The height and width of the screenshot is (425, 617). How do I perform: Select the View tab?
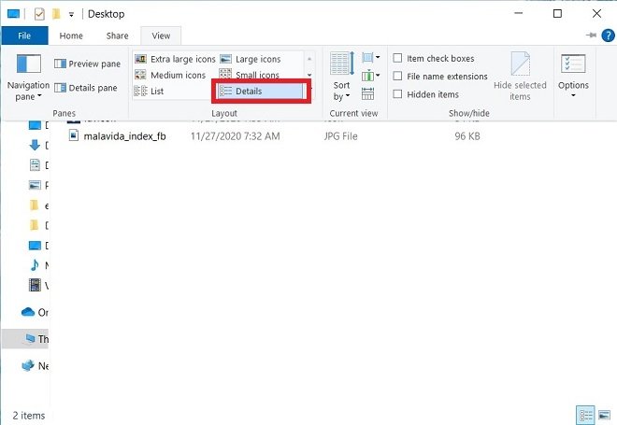pos(161,35)
